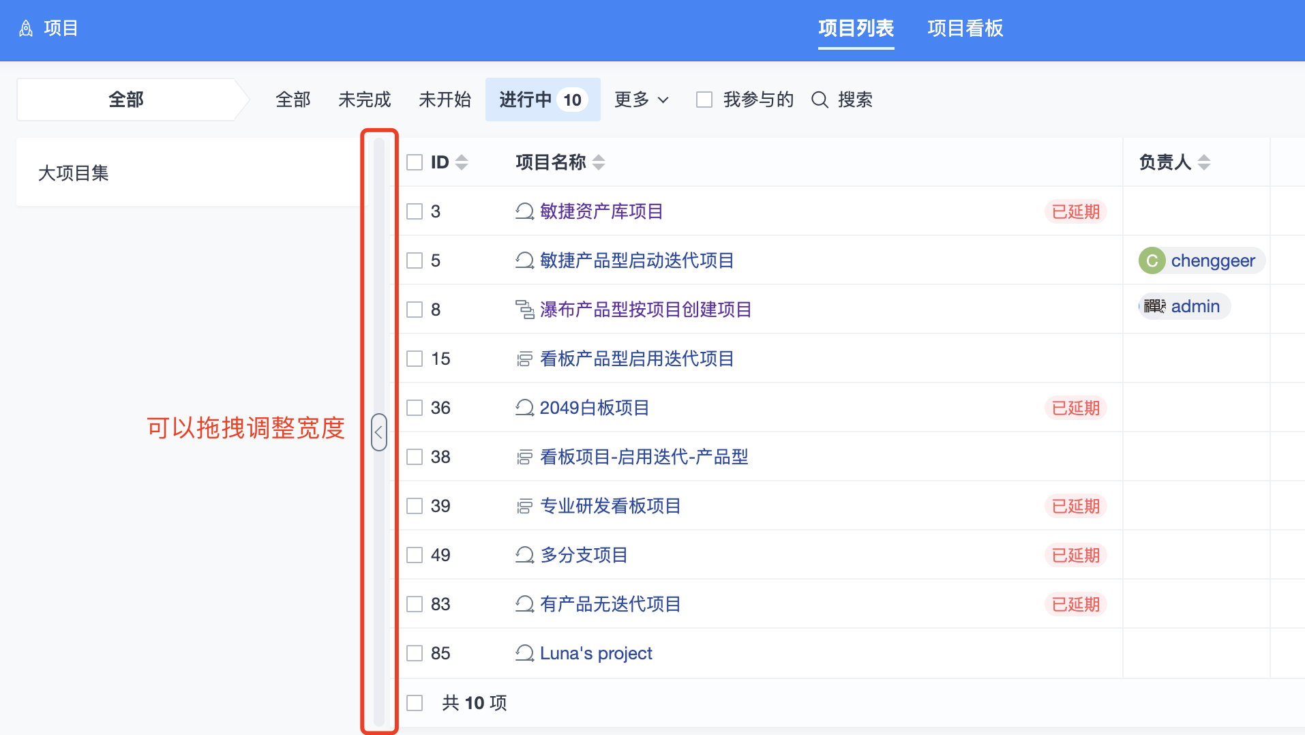
Task: Click the kanban icon beside 看板产品型启用迭代项目
Action: 524,359
